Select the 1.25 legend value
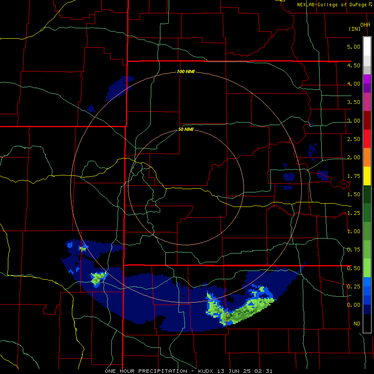The image size is (374, 374). click(354, 213)
